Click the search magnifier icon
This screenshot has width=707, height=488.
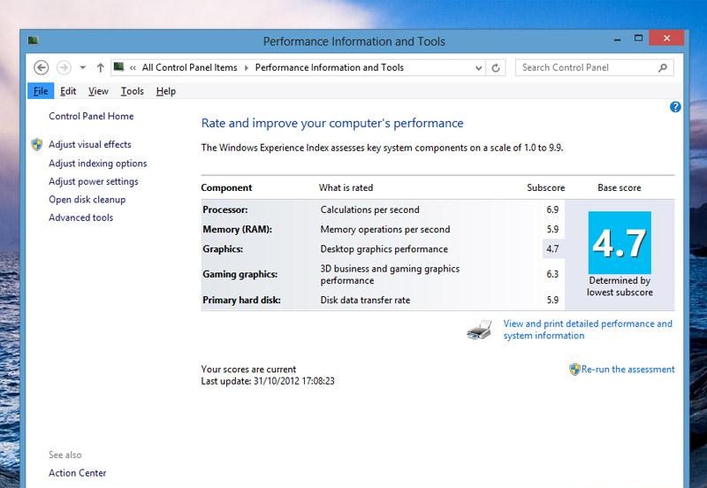coord(663,67)
